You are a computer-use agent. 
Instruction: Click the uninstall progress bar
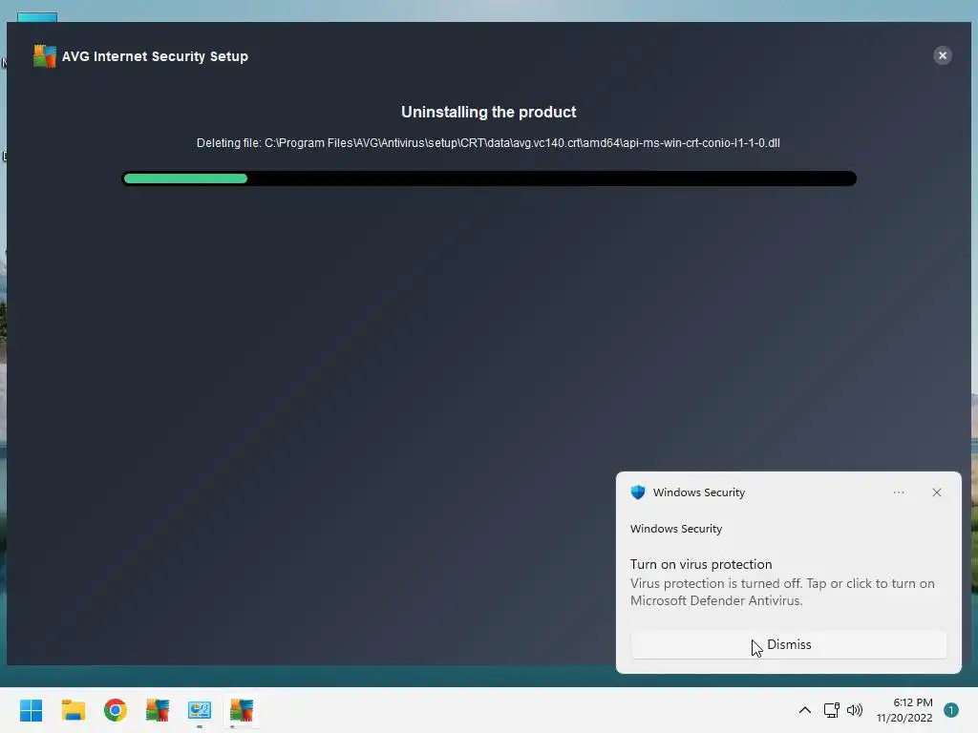pyautogui.click(x=488, y=178)
